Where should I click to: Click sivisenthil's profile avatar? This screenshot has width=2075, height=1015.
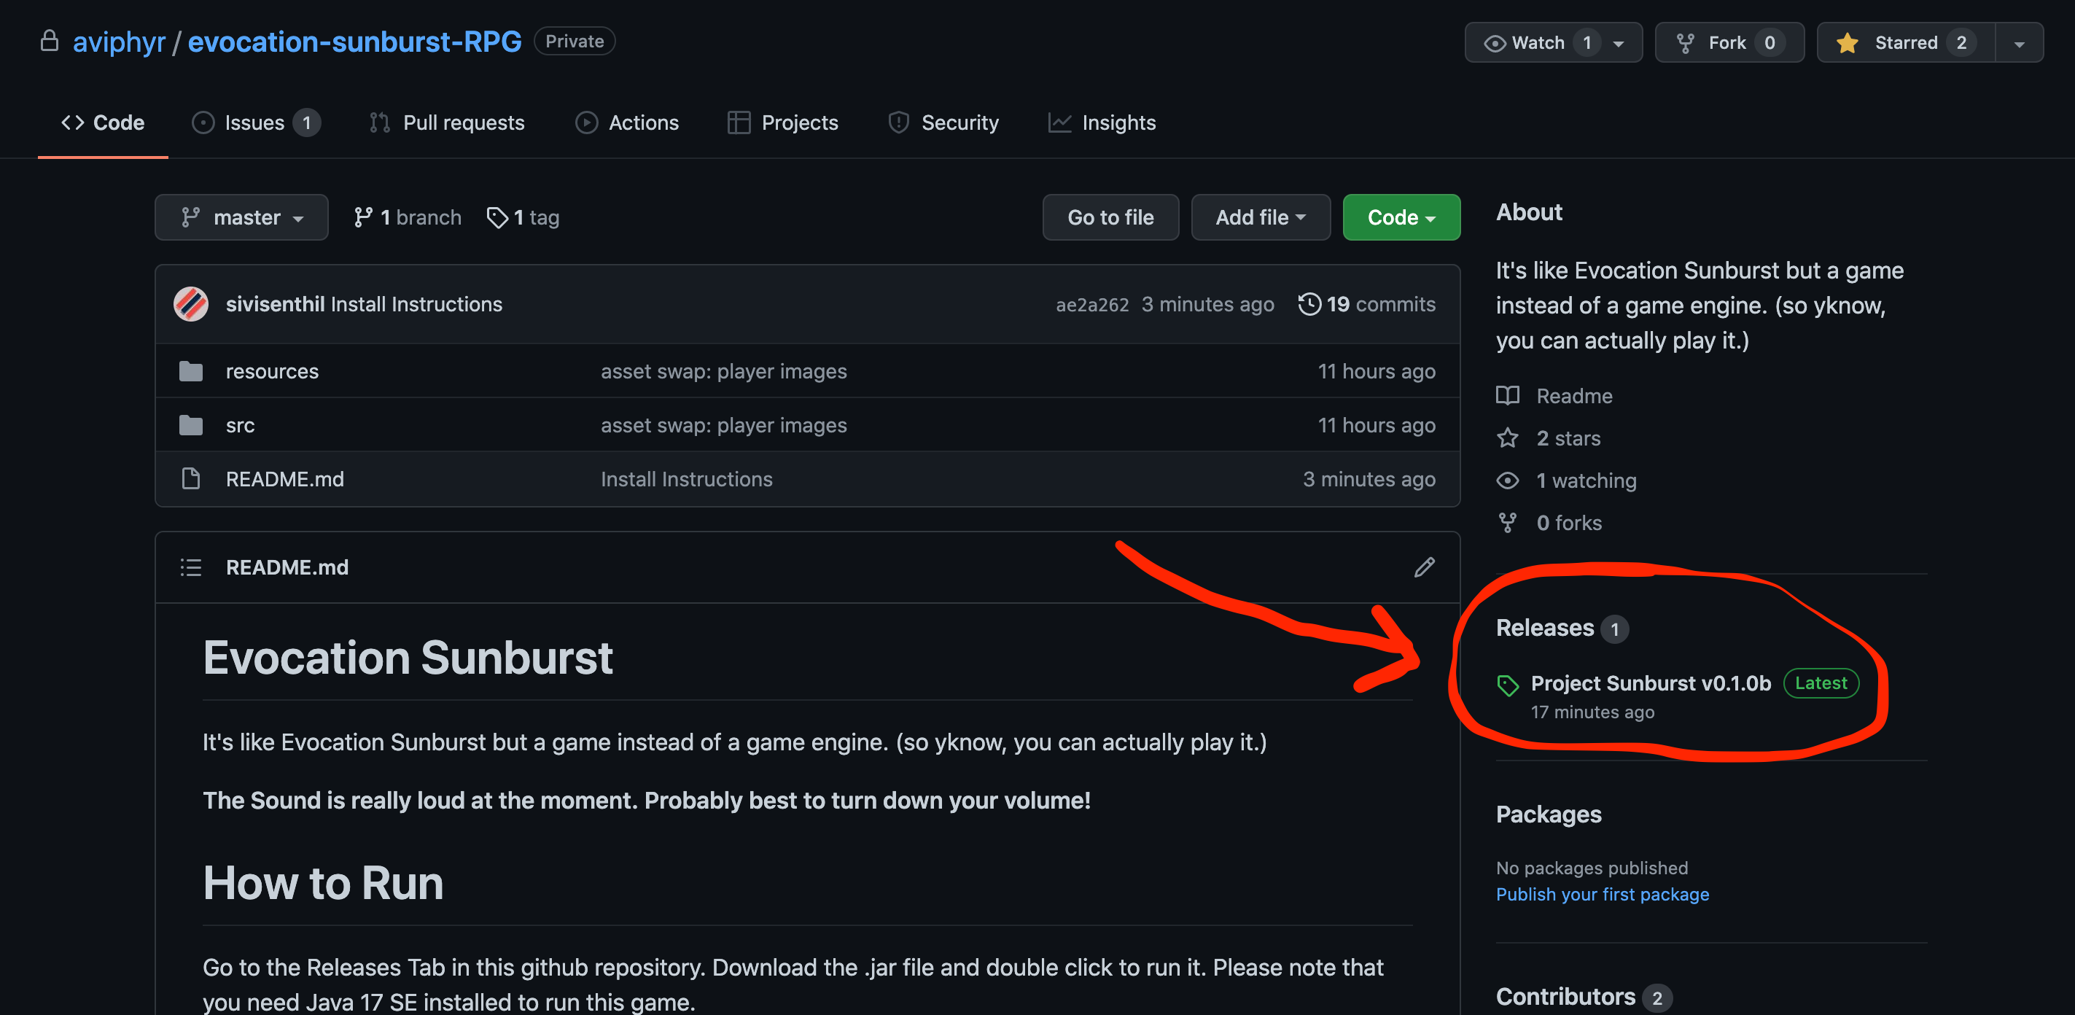192,303
